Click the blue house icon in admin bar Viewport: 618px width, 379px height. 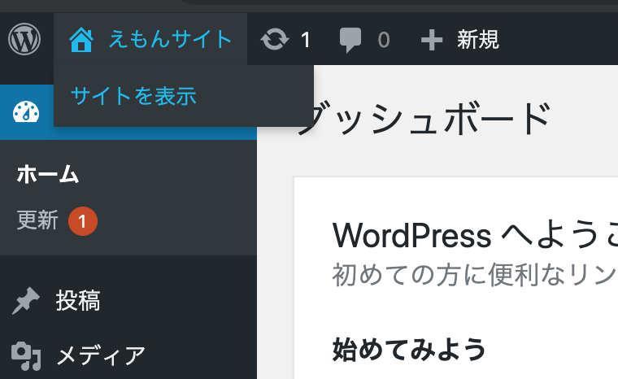[x=81, y=40]
